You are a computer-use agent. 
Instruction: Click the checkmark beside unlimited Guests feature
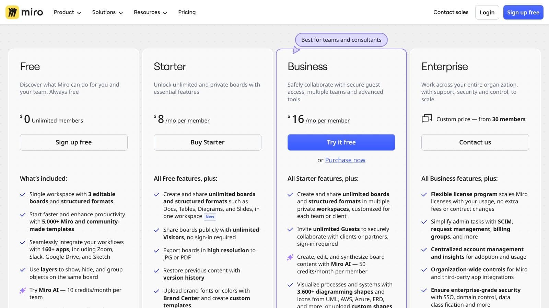coord(290,229)
